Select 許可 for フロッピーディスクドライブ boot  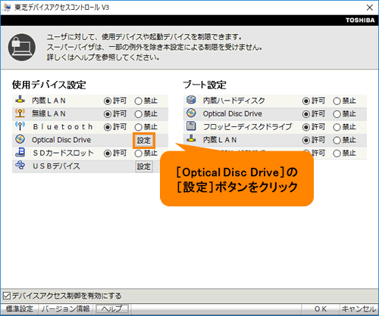click(x=306, y=127)
